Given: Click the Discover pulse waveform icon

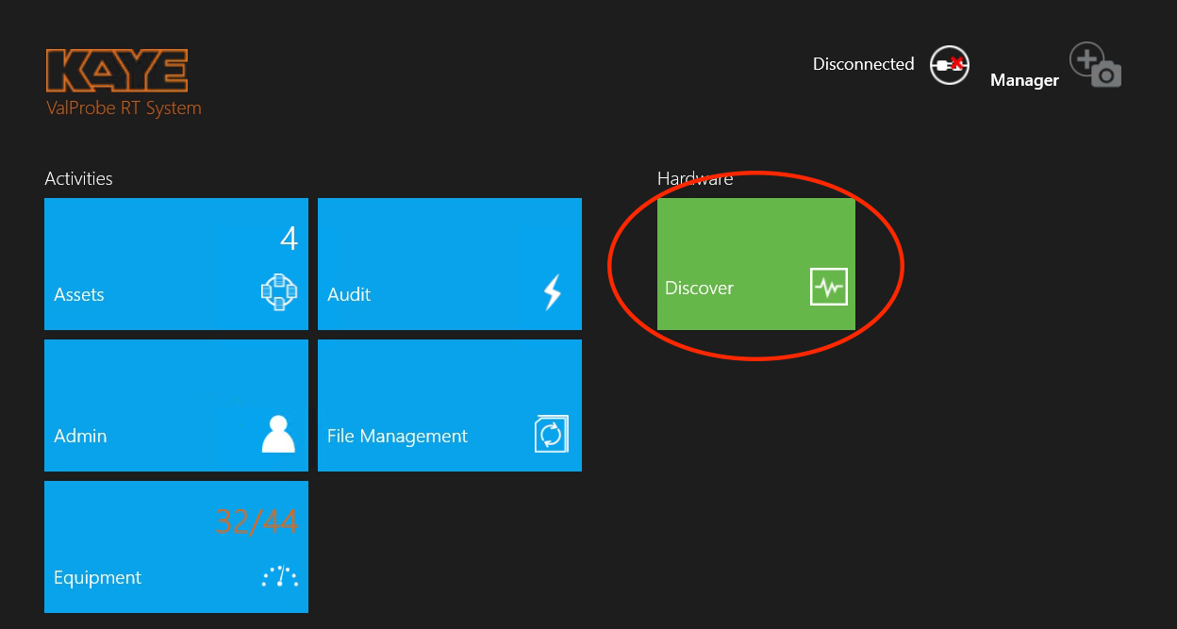Looking at the screenshot, I should pos(829,288).
